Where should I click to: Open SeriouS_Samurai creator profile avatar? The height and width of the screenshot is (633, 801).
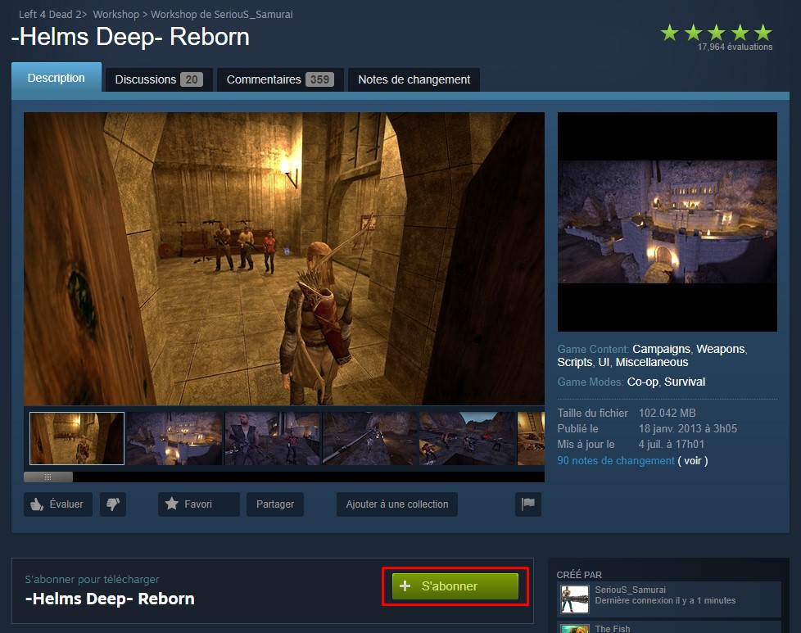coord(575,599)
